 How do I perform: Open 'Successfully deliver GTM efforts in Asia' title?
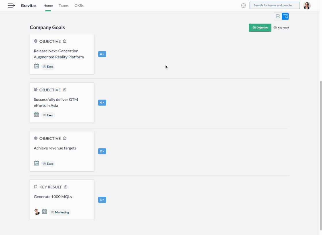click(x=56, y=102)
